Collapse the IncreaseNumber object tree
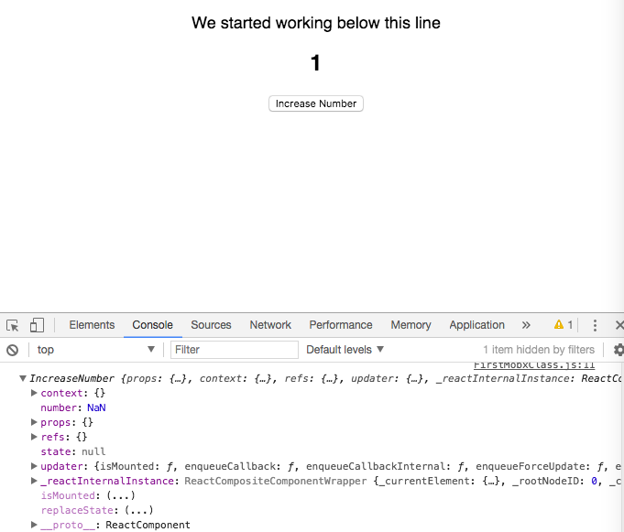 [23, 378]
